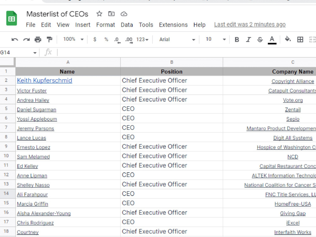Select the Name header cell

(68, 71)
